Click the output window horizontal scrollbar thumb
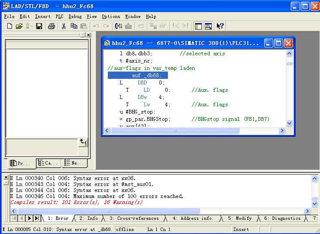Viewport: 320px width, 234px height. coord(109,211)
